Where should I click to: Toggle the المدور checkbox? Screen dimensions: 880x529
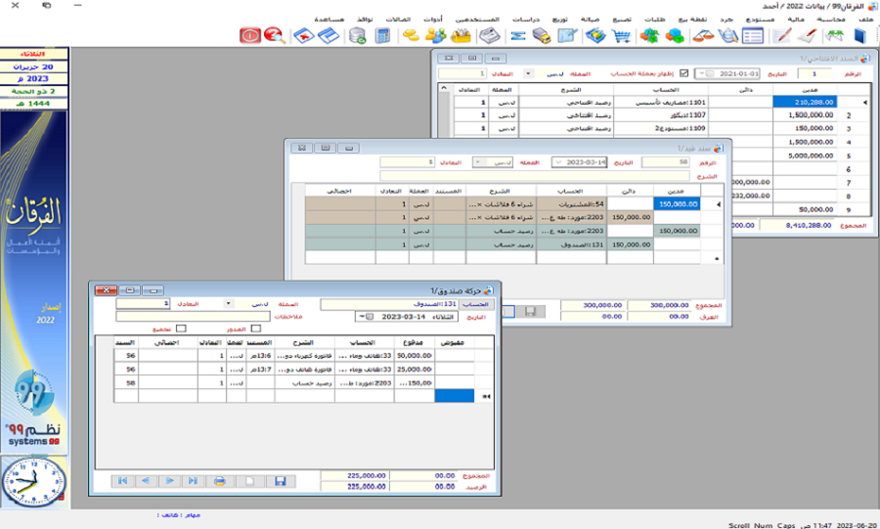coord(256,329)
